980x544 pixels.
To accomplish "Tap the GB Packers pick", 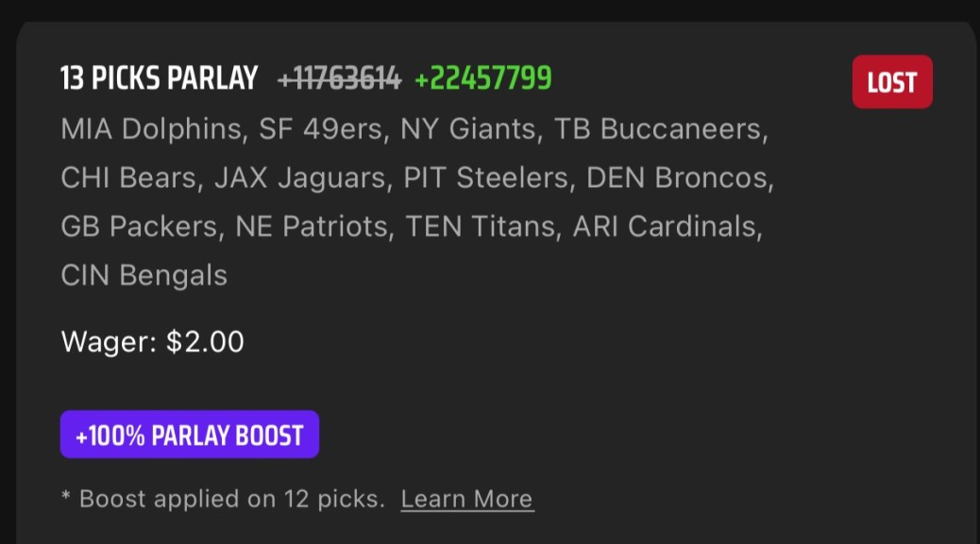I will (x=139, y=227).
